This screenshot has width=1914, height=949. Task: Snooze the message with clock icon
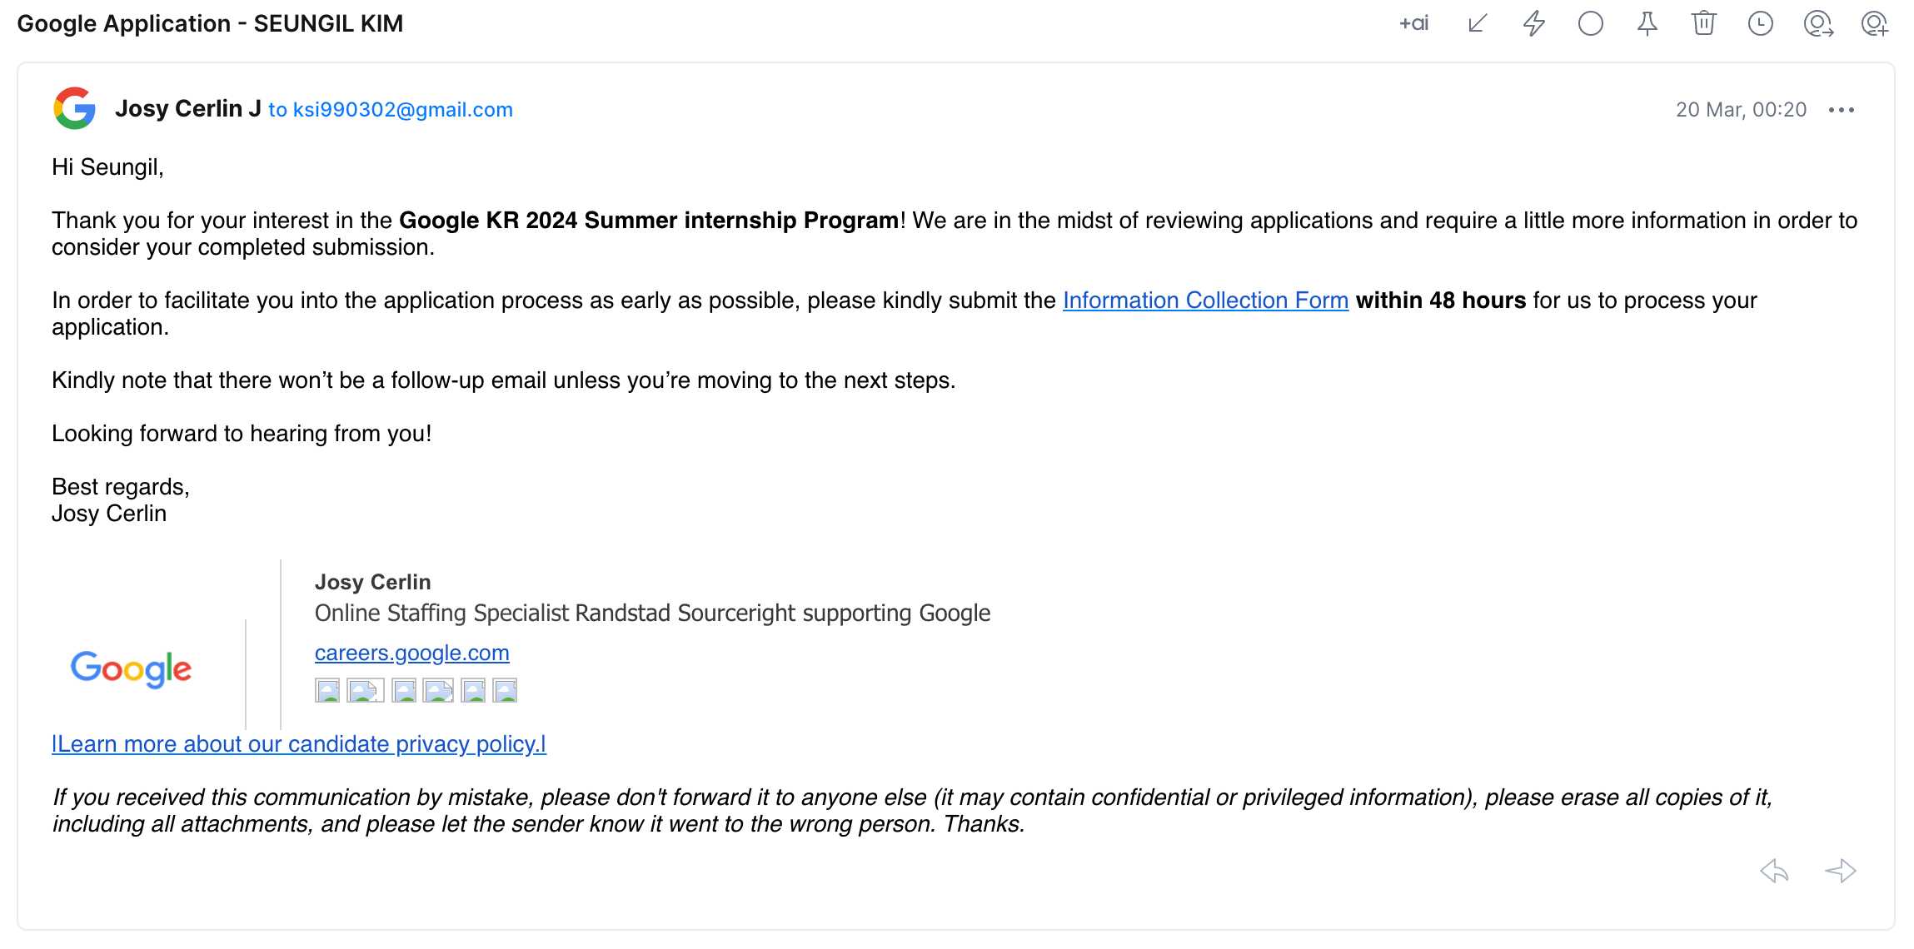(1761, 23)
